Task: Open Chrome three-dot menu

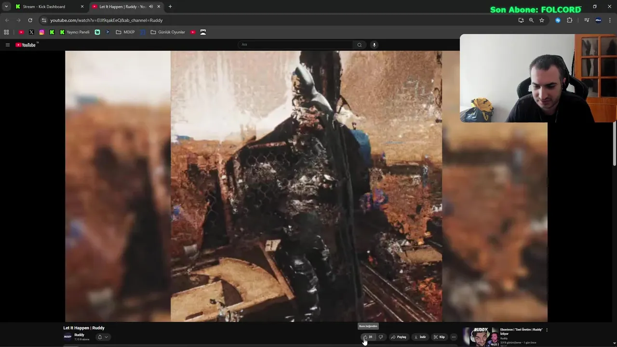Action: pyautogui.click(x=610, y=20)
